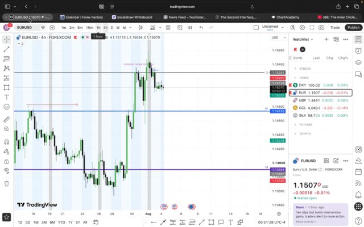Reload the page in the address bar
Screen dimensions: 364x227
point(252,7)
